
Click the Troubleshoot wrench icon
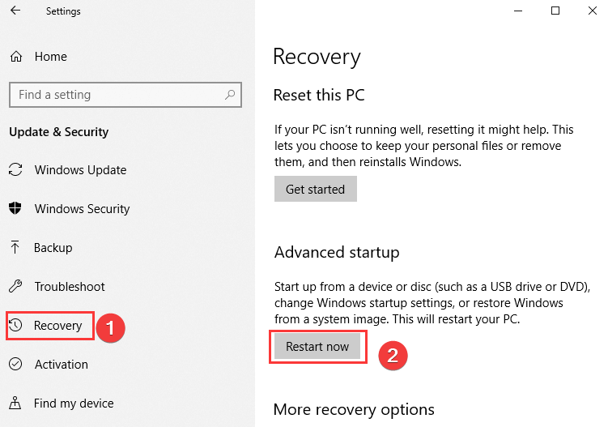point(15,286)
